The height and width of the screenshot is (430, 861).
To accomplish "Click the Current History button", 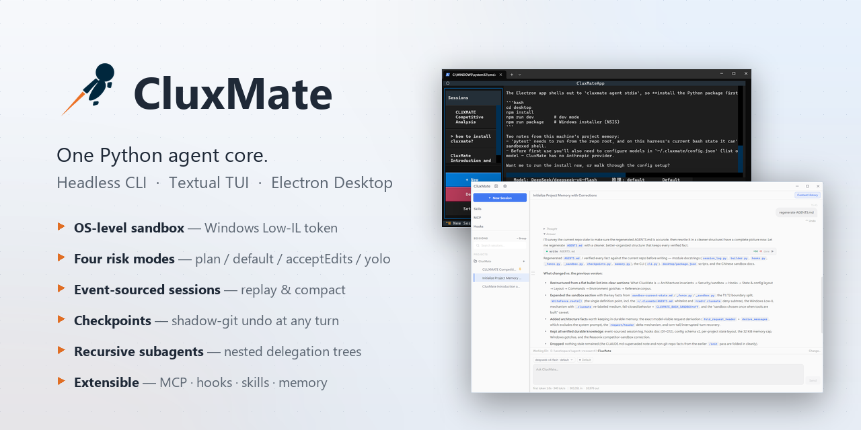I will pyautogui.click(x=807, y=195).
